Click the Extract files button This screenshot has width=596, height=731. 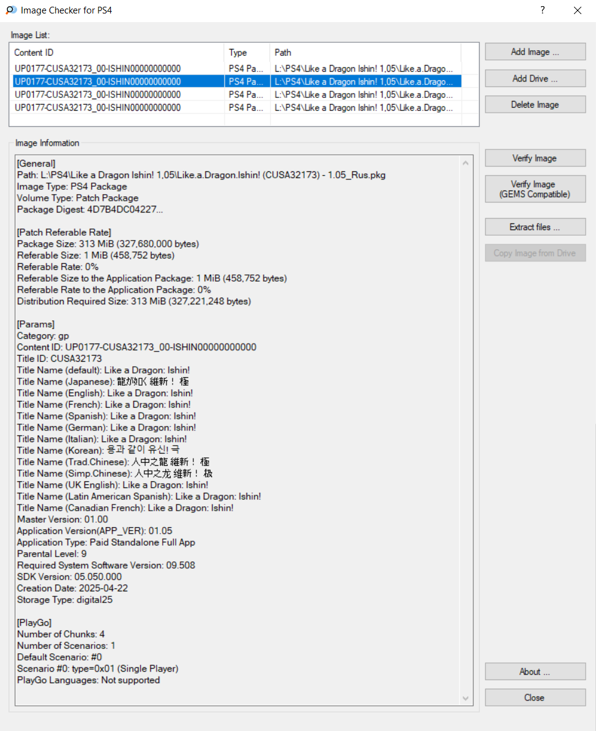tap(535, 227)
